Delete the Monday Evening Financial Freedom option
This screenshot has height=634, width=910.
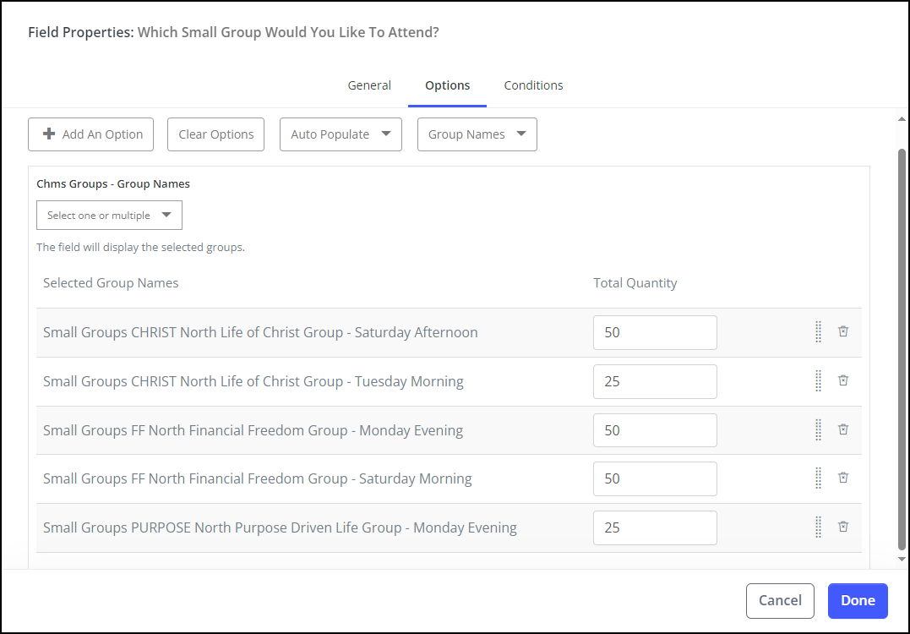[842, 429]
